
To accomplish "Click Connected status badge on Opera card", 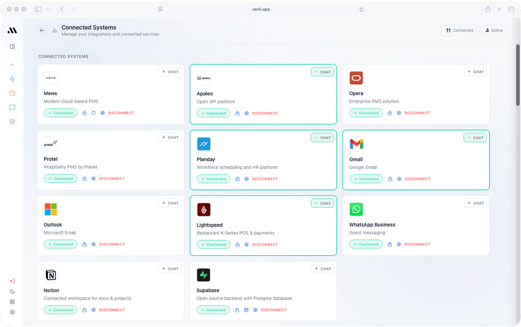I will pos(366,113).
